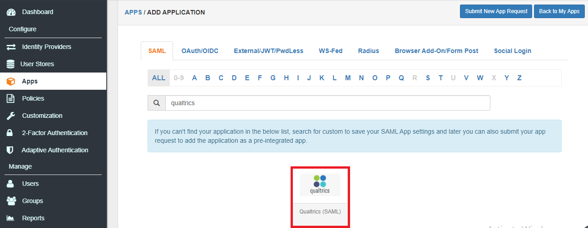Switch to the WS-Fed tab
This screenshot has width=588, height=228.
(331, 51)
